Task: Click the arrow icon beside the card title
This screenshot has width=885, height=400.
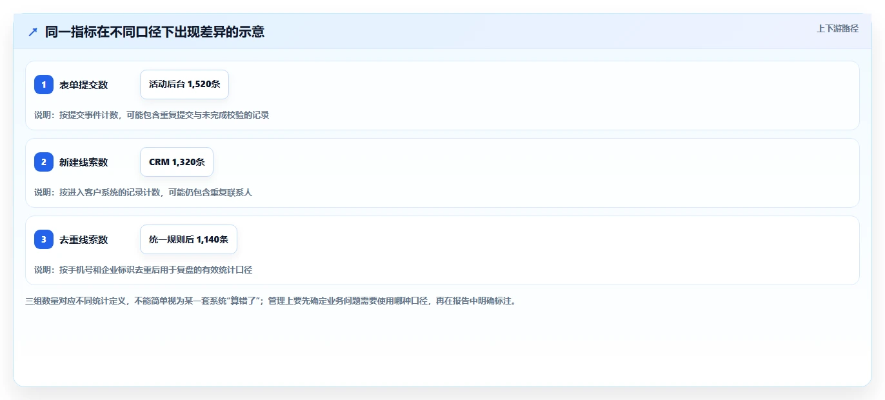Action: click(x=33, y=32)
